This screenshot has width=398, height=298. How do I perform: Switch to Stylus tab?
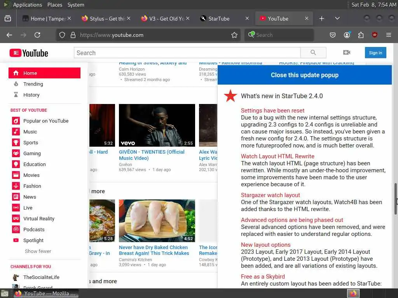(106, 19)
